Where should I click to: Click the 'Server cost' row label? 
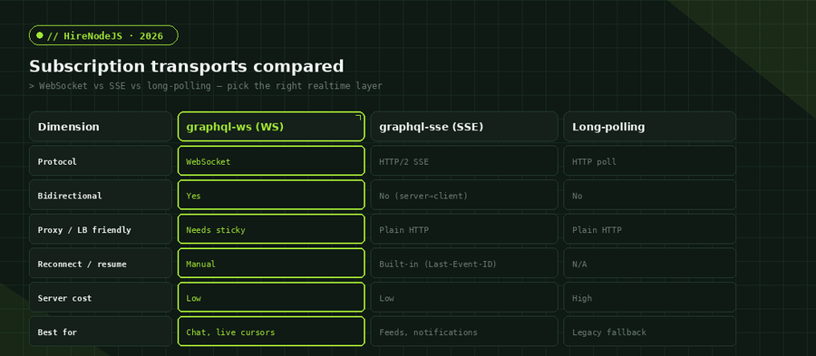101,297
